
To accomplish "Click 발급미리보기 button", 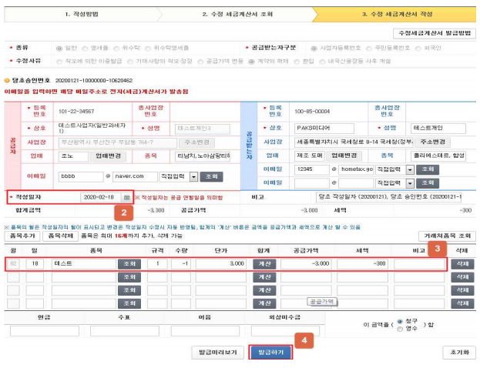I will [x=218, y=353].
